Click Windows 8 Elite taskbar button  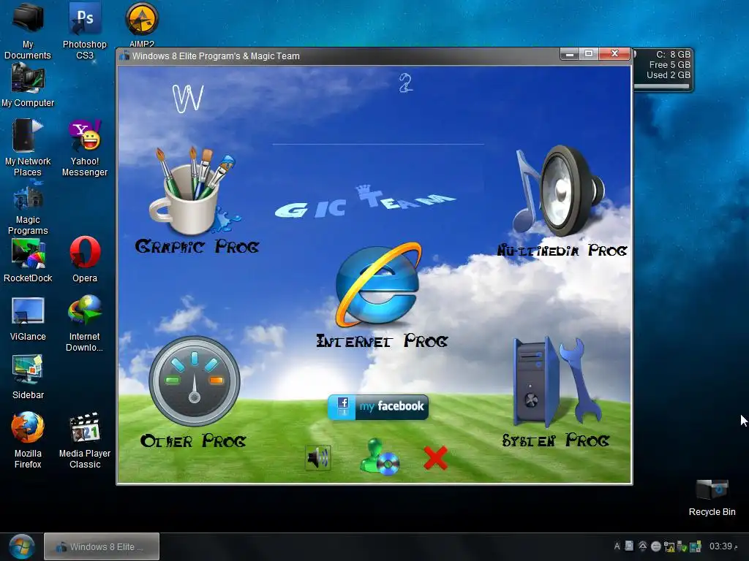[x=101, y=546]
